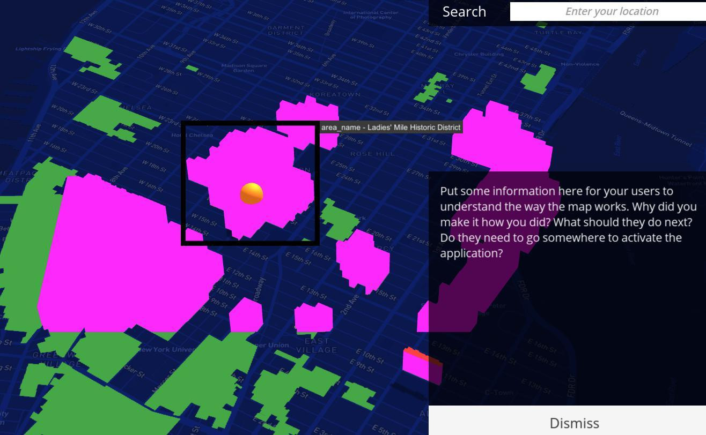This screenshot has width=706, height=435.
Task: Dismiss the information panel
Action: [574, 423]
